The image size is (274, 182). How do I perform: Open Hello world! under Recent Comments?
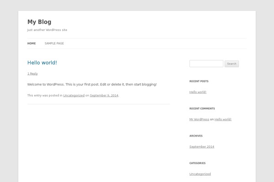pos(223,119)
